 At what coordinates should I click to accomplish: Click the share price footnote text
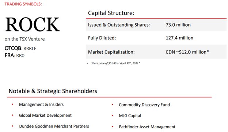115,63
